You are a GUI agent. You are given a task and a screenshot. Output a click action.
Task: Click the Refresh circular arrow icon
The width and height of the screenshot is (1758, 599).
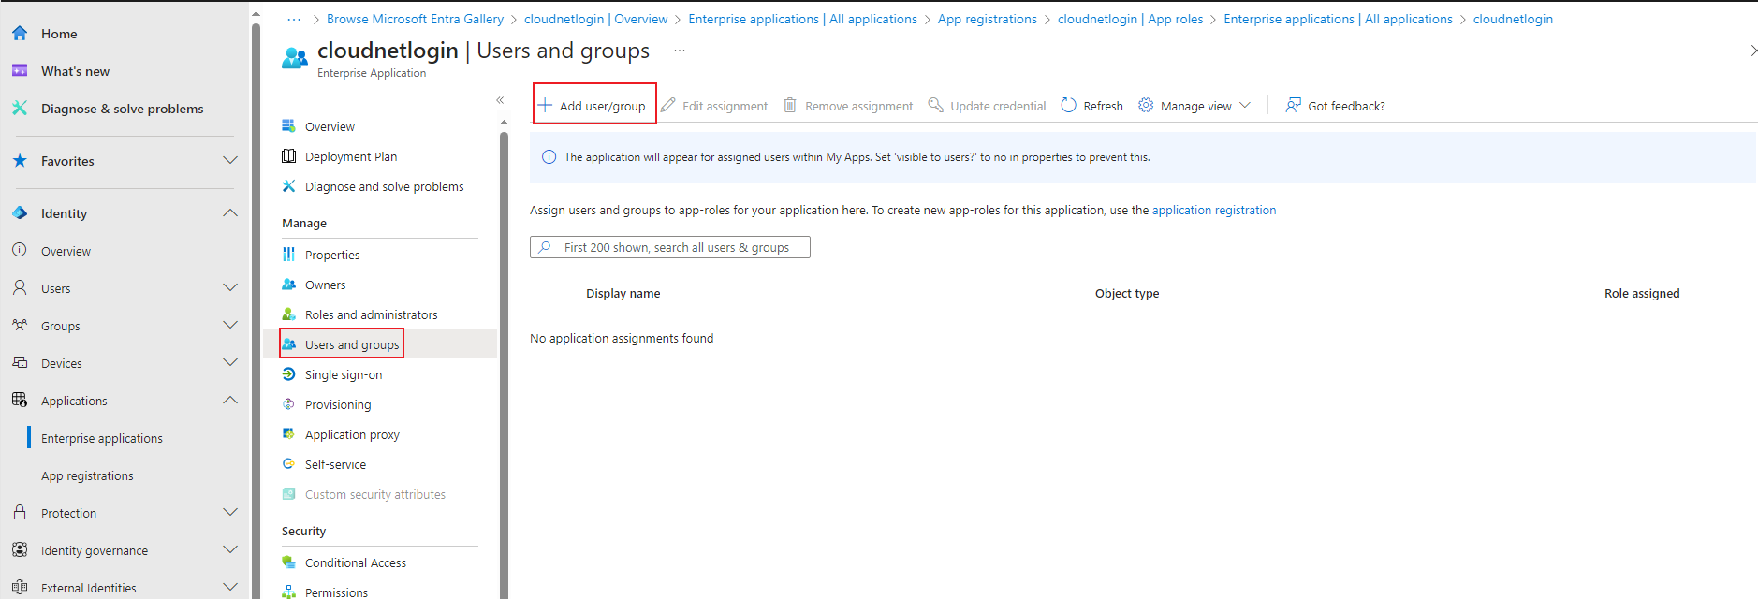coord(1068,105)
